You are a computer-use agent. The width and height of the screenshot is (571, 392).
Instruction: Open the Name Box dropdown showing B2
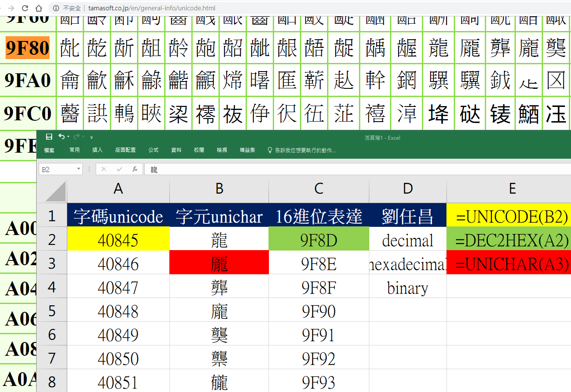(79, 169)
